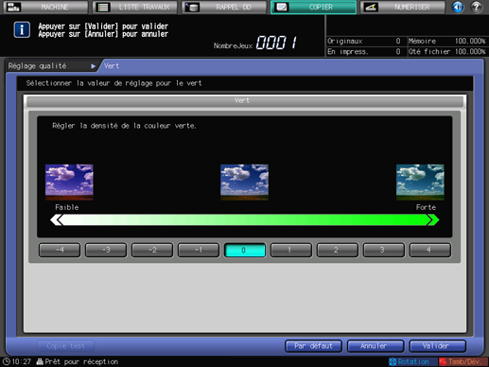Click the Rotation status indicator
Screen dimensions: 489x367
[x=413, y=361]
